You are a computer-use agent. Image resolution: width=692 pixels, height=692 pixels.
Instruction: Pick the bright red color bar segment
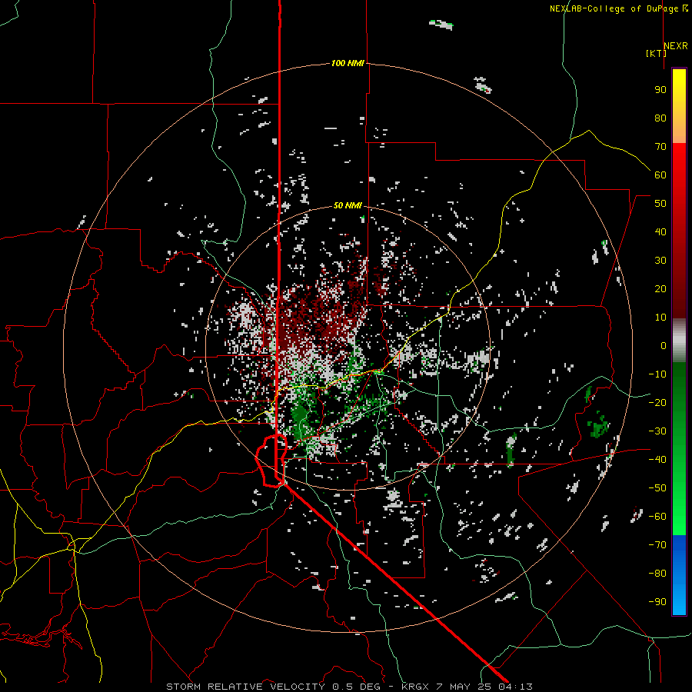click(x=679, y=159)
